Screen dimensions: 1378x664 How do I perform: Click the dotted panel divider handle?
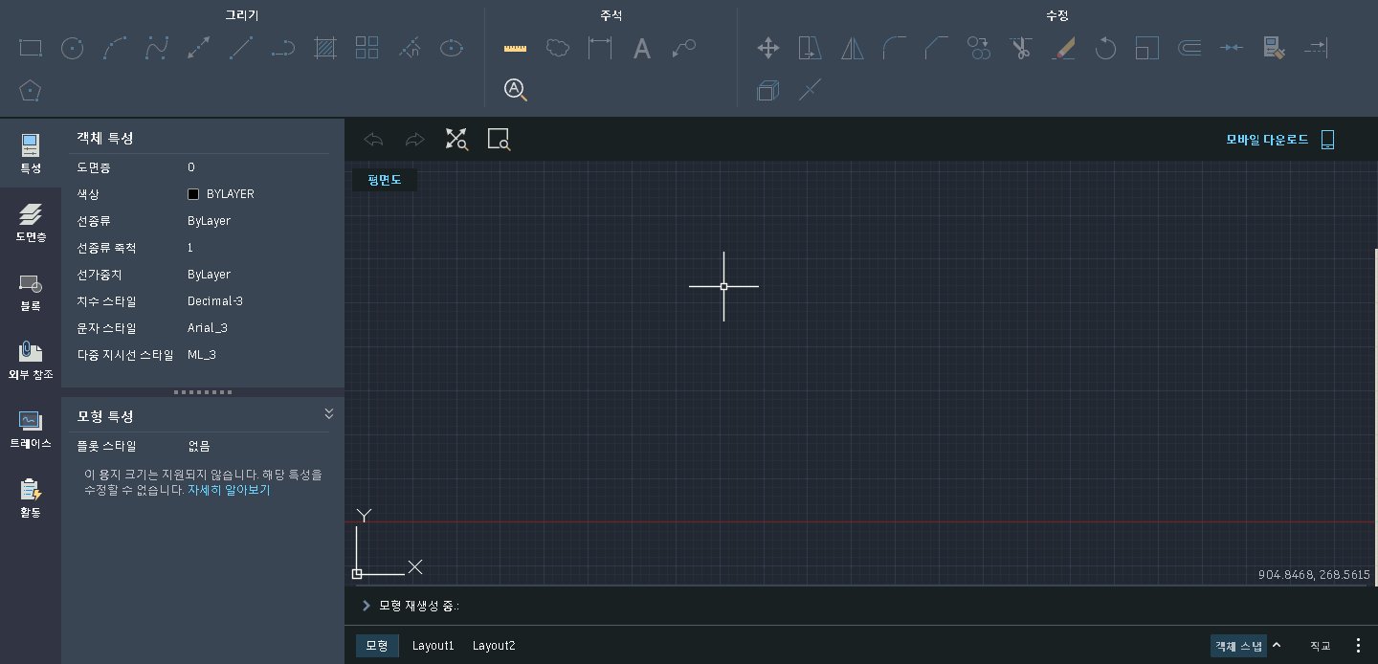click(202, 392)
